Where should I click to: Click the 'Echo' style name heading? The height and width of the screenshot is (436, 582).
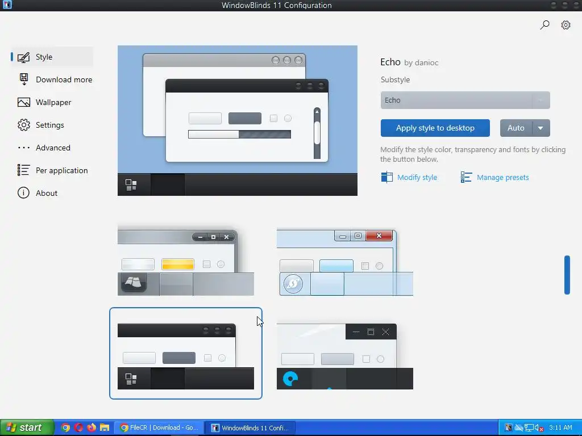pyautogui.click(x=390, y=62)
